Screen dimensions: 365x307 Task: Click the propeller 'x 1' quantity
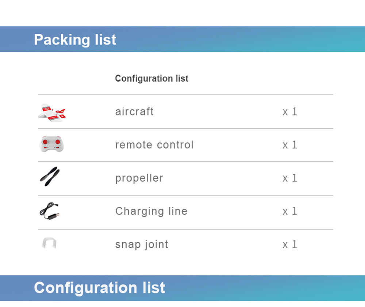point(290,178)
